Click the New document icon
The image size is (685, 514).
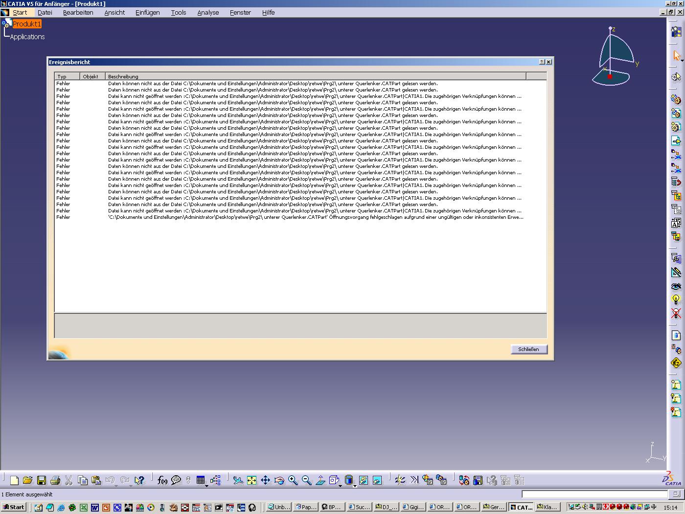(14, 480)
